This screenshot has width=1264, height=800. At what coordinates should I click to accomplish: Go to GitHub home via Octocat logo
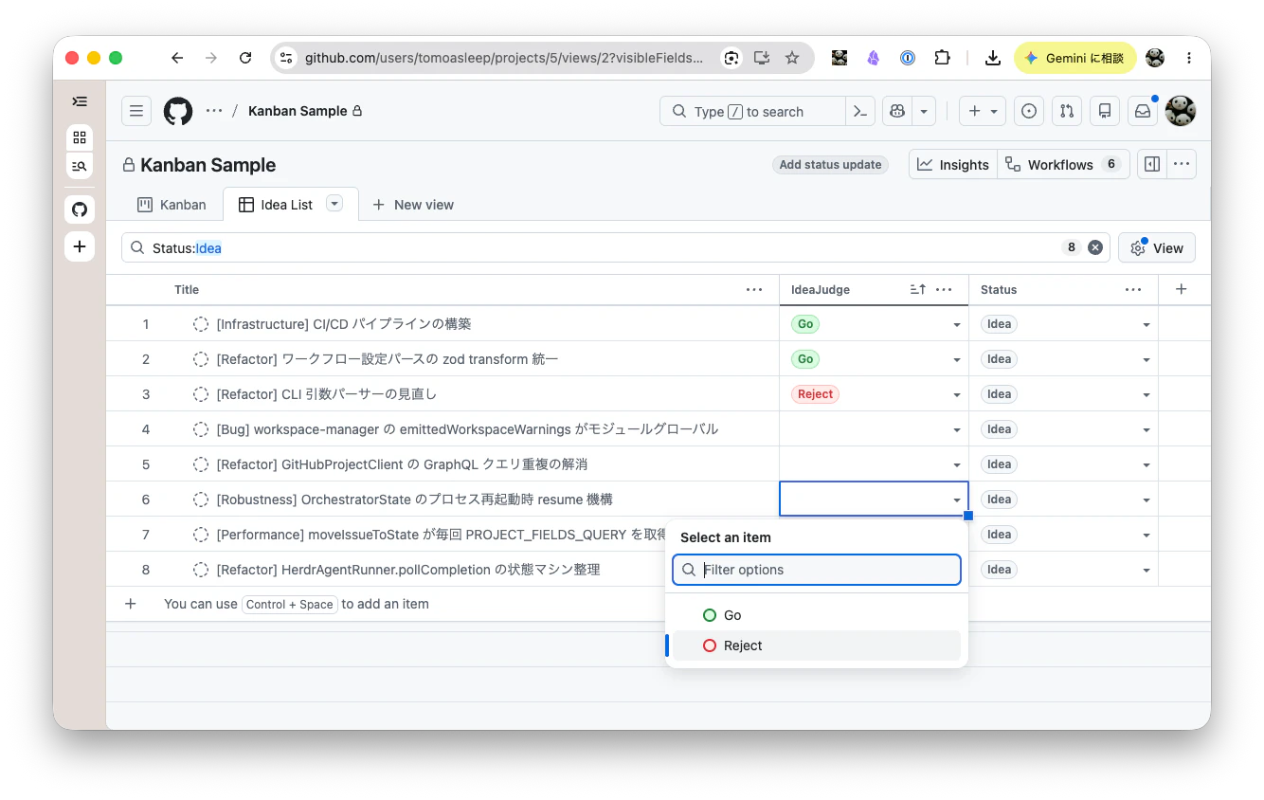[178, 111]
